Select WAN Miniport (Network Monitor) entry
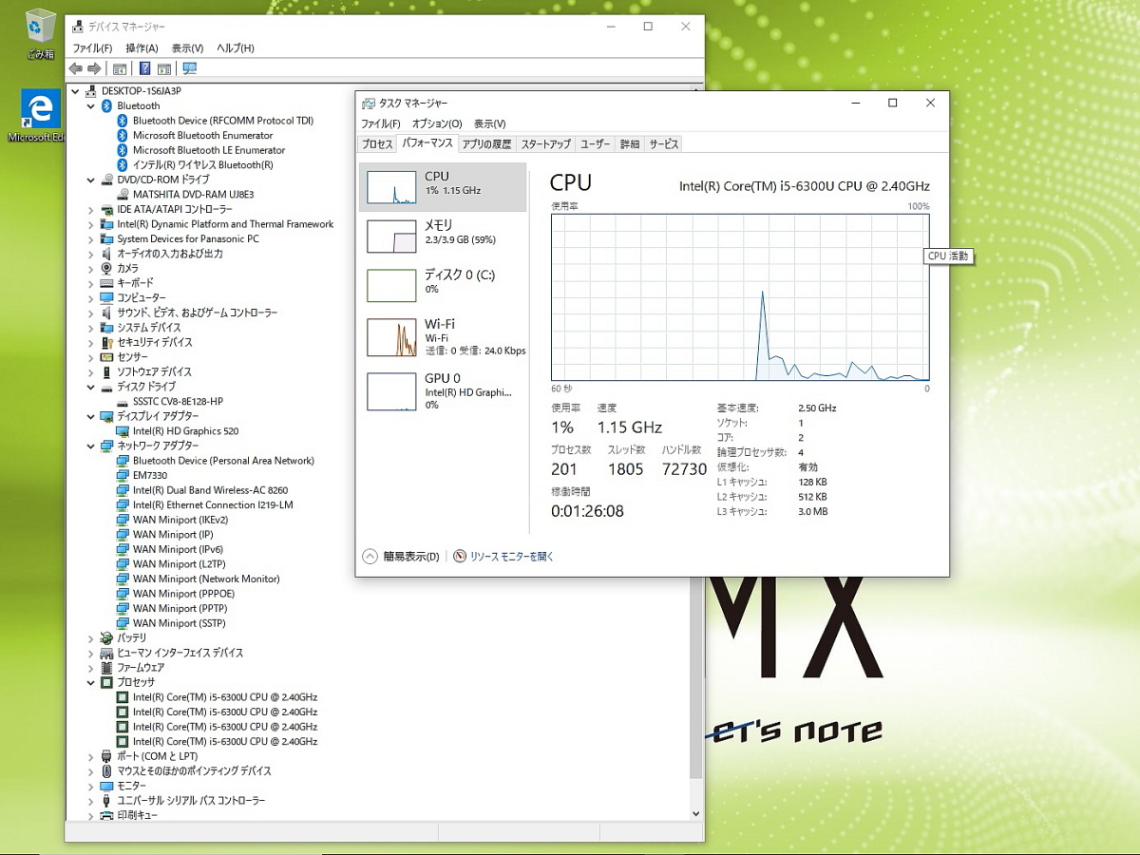Viewport: 1140px width, 855px height. (206, 579)
